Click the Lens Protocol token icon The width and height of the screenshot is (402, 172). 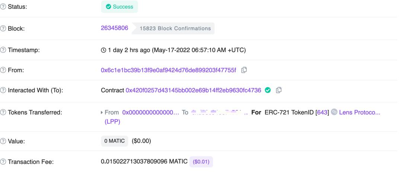[334, 112]
